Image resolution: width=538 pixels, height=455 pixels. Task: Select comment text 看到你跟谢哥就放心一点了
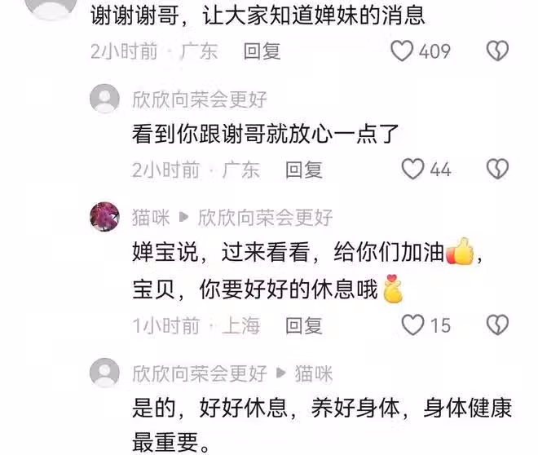click(265, 134)
